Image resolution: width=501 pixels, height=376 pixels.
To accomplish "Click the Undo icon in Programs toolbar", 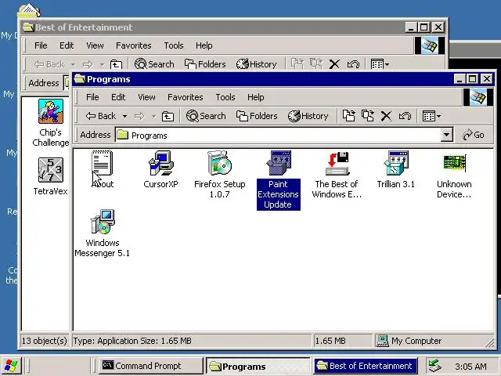I will coord(405,116).
